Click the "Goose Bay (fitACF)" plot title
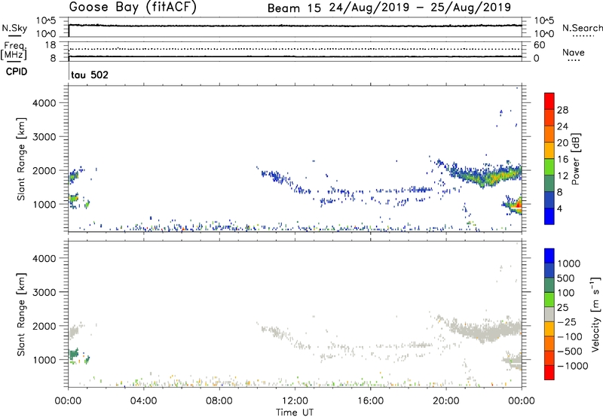The image size is (603, 417). 133,8
